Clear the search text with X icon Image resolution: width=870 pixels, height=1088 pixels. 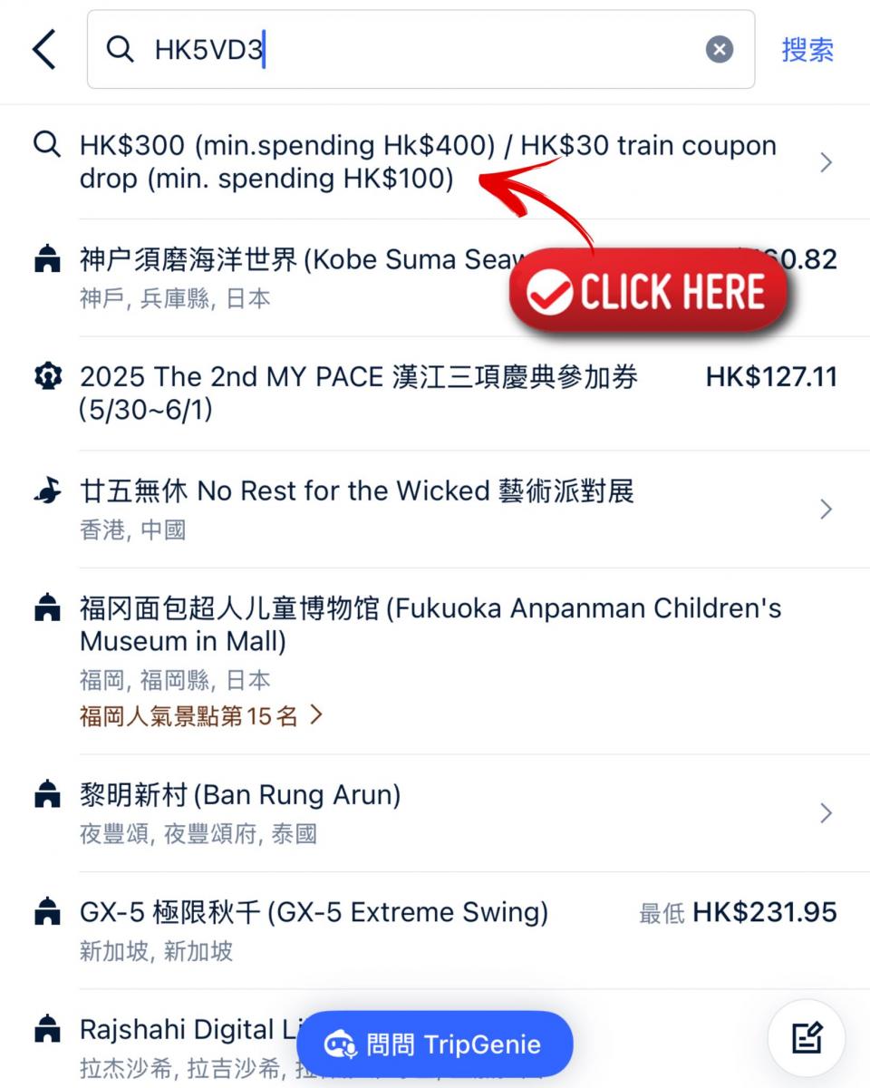click(x=720, y=49)
